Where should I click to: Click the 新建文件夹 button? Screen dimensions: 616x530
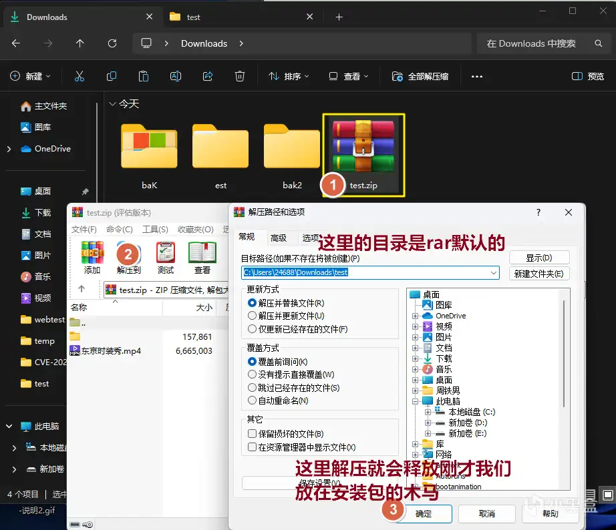[539, 273]
